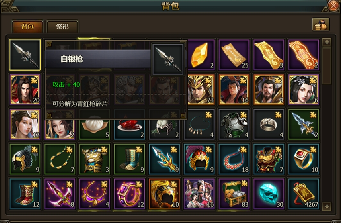341x223 pixels.
Task: Close the 背包 window
Action: [x=333, y=6]
